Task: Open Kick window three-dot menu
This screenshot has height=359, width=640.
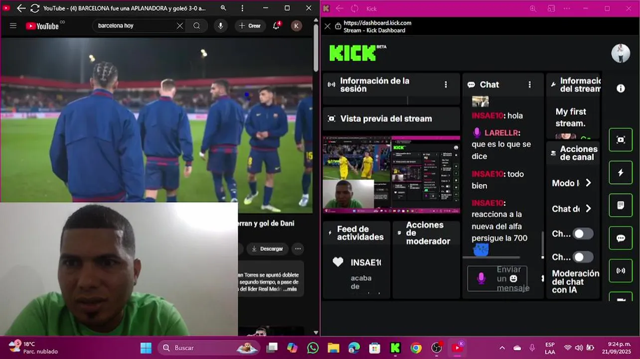Action: pos(567,8)
